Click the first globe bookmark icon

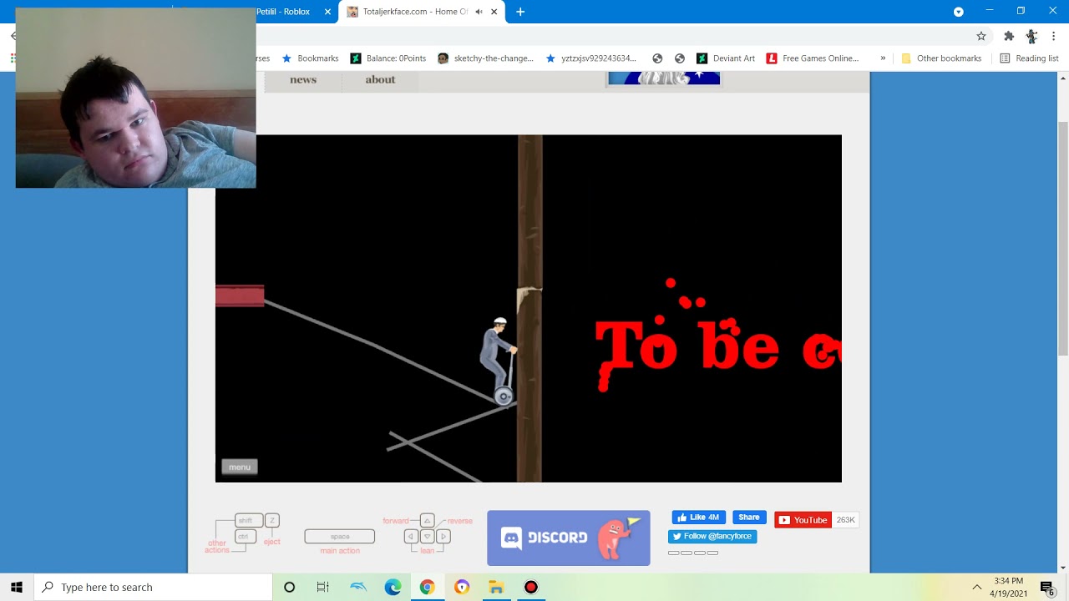click(657, 58)
